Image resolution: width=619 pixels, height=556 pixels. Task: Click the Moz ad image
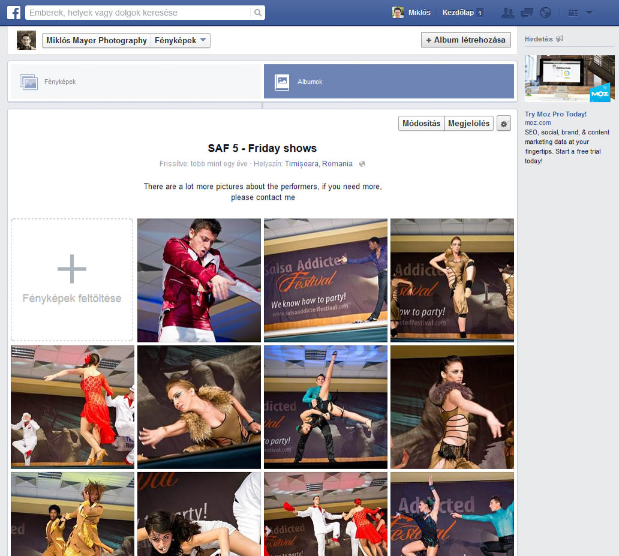click(x=570, y=79)
